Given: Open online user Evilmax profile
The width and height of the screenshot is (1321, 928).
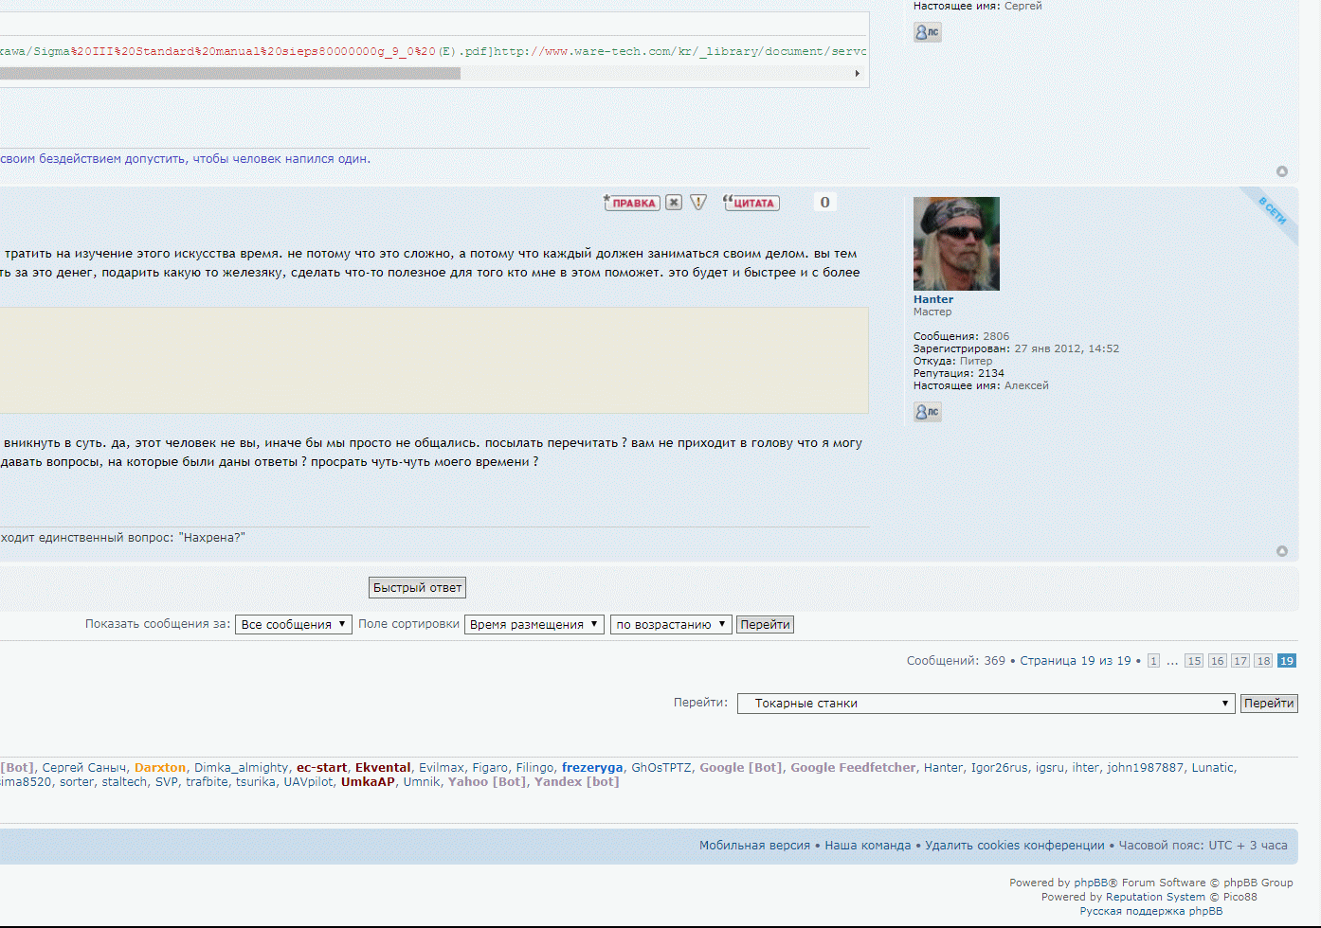Looking at the screenshot, I should (x=442, y=768).
